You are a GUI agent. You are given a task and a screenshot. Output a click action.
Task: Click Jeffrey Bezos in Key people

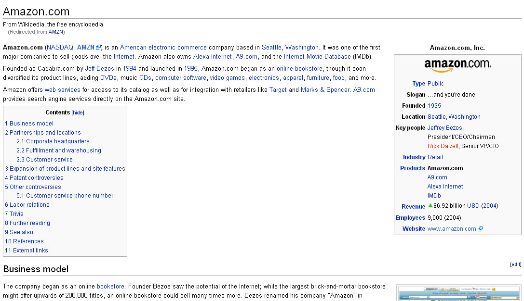(444, 128)
